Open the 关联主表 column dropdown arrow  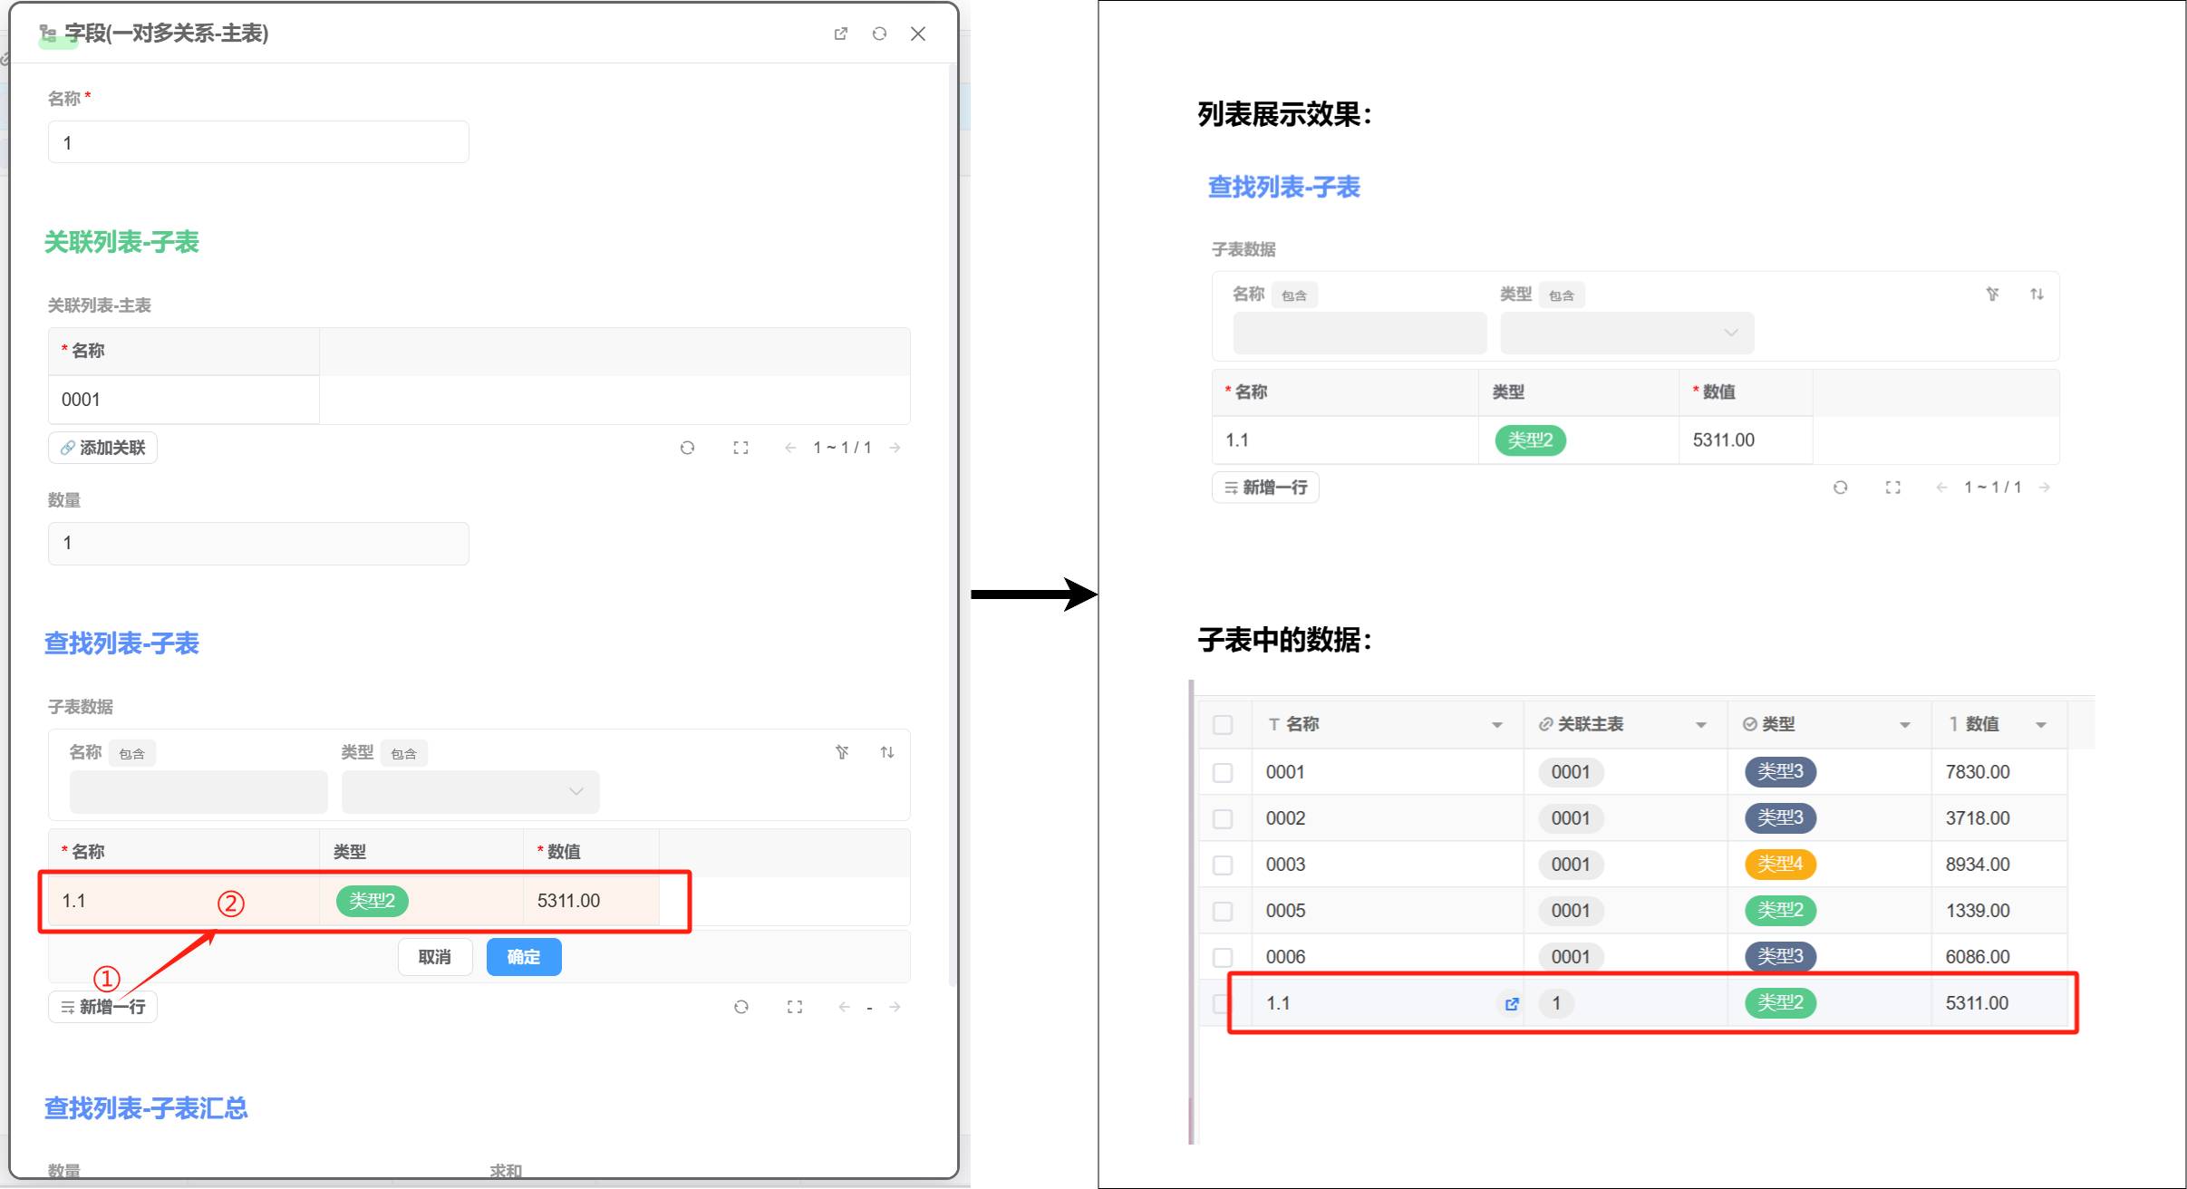pyautogui.click(x=1701, y=725)
